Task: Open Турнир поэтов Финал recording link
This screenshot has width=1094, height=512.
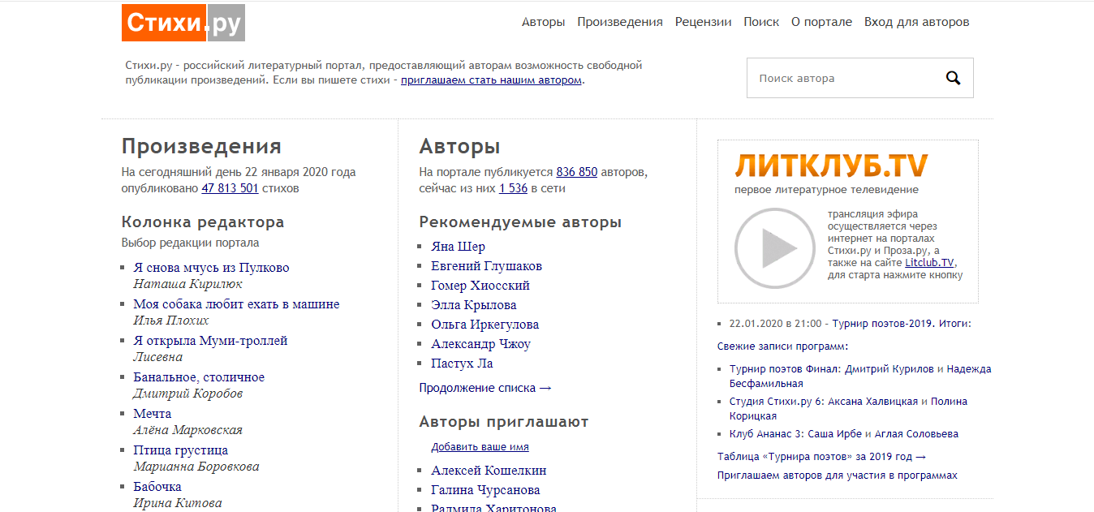Action: 860,376
